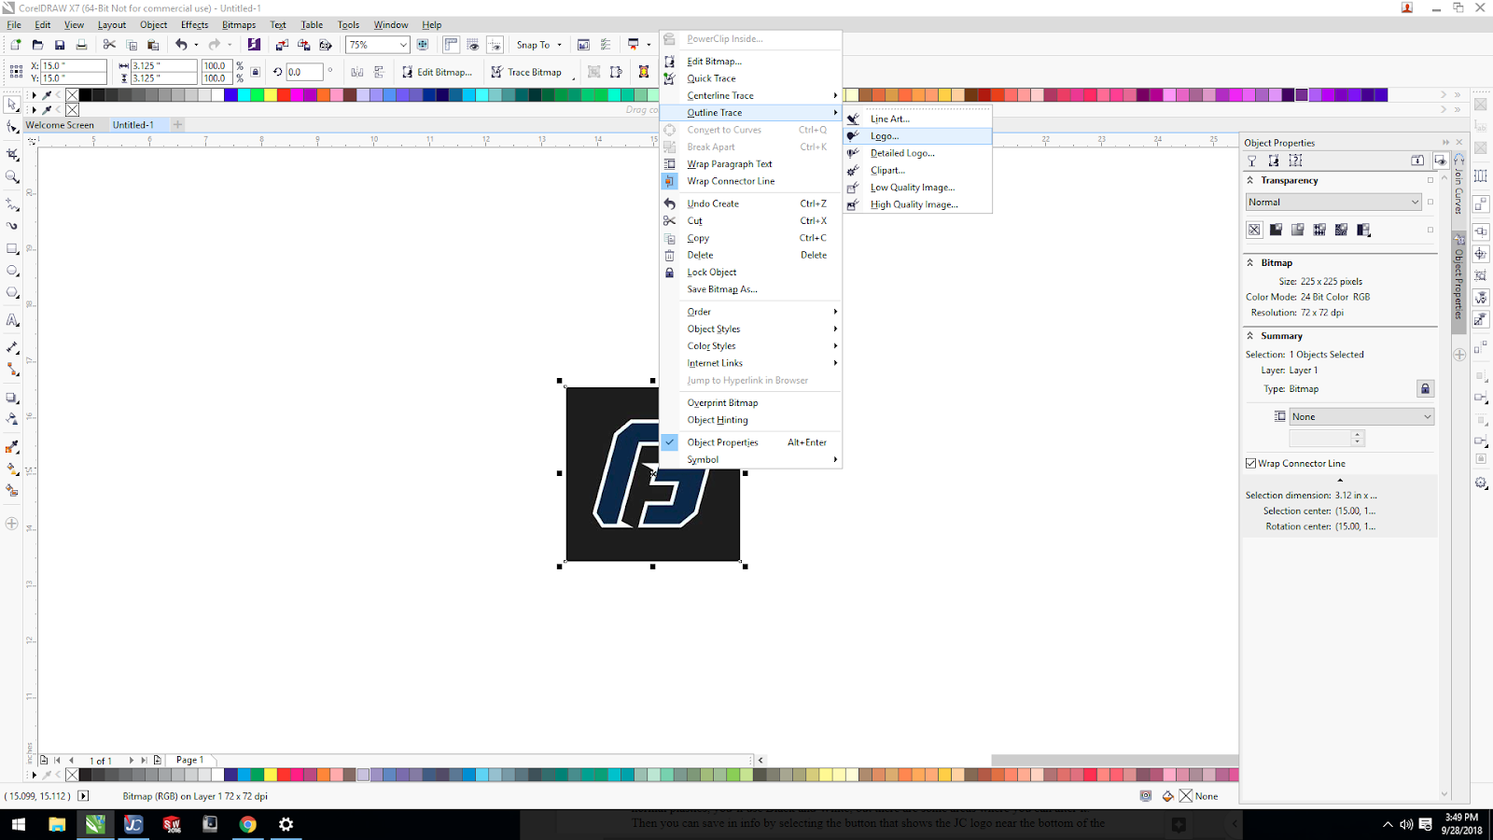The height and width of the screenshot is (840, 1493).
Task: Click the Import icon in toolbar
Action: [281, 45]
